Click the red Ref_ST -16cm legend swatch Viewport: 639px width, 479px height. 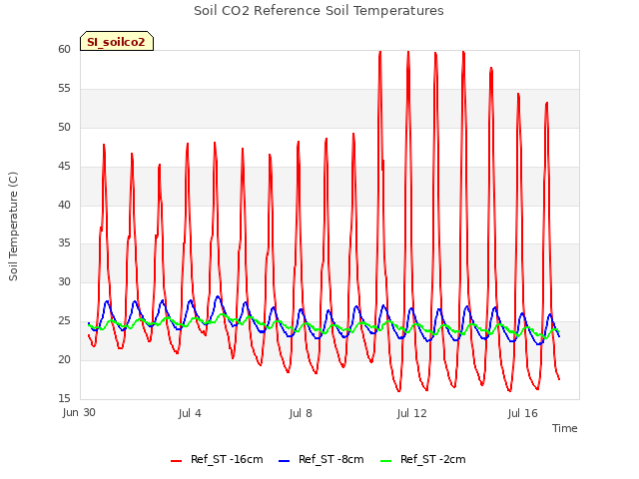pyautogui.click(x=176, y=461)
